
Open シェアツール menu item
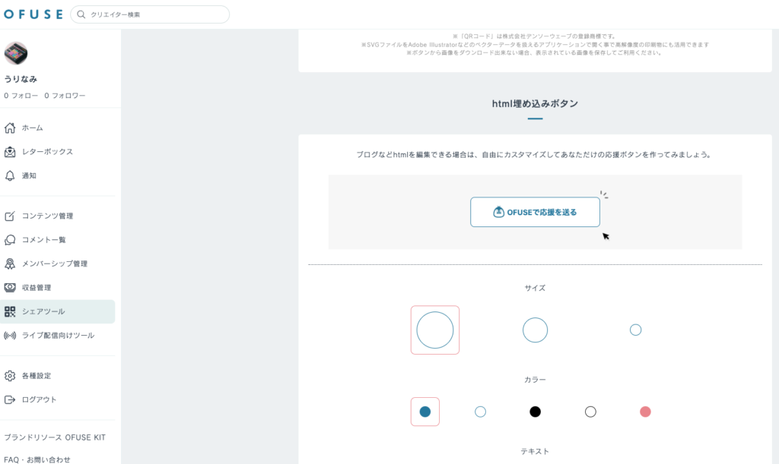[x=43, y=311]
